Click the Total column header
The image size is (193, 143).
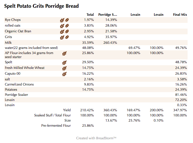click(90, 14)
